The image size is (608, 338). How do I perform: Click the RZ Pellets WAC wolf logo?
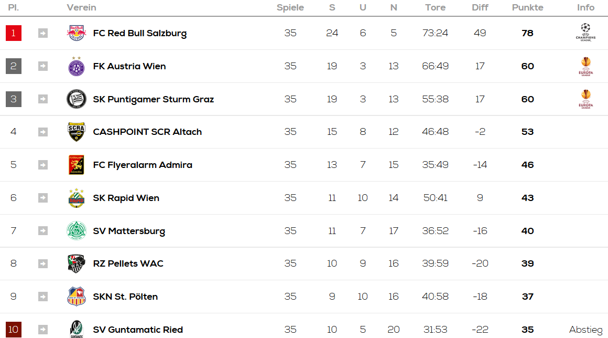click(77, 263)
